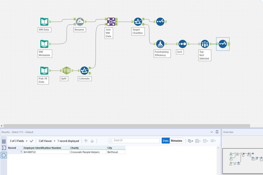
Task: Apply field selection checkmark in Results
Action: pos(31,141)
